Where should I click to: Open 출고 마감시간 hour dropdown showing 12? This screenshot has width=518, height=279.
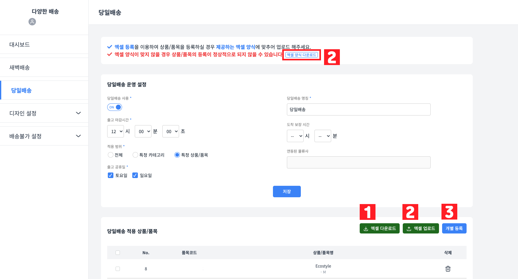[116, 131]
